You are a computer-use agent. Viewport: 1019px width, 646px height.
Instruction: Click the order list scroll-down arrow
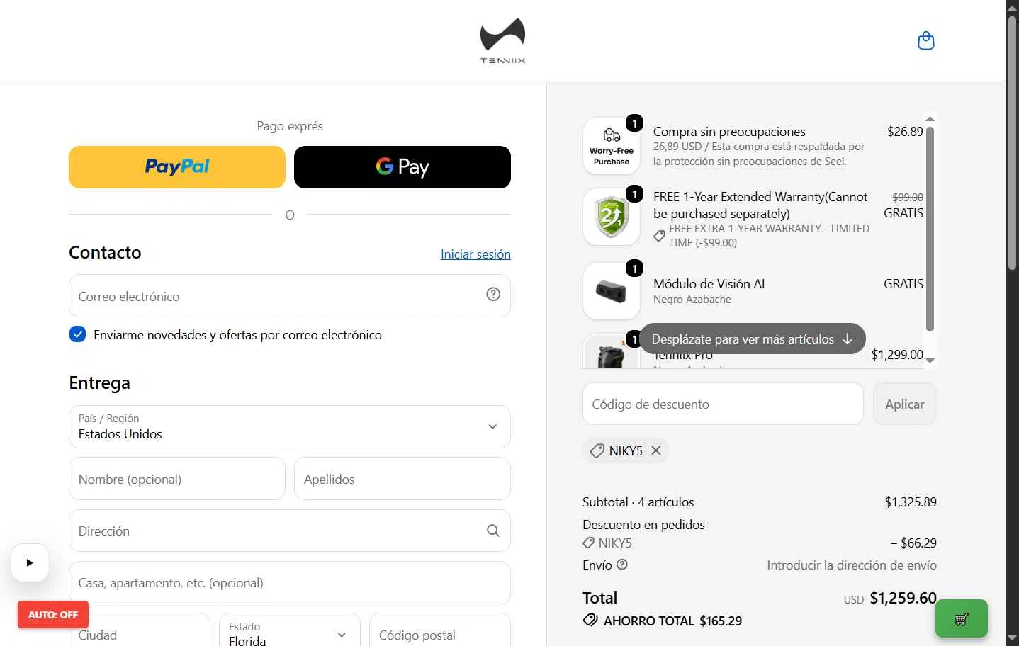tap(930, 361)
